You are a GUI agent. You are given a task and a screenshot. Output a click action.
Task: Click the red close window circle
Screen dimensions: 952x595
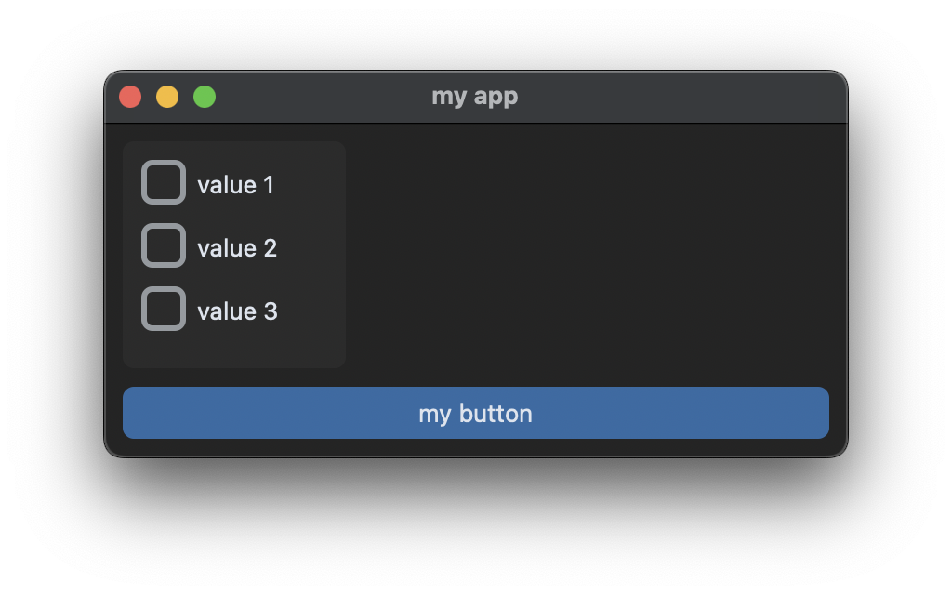(x=129, y=96)
